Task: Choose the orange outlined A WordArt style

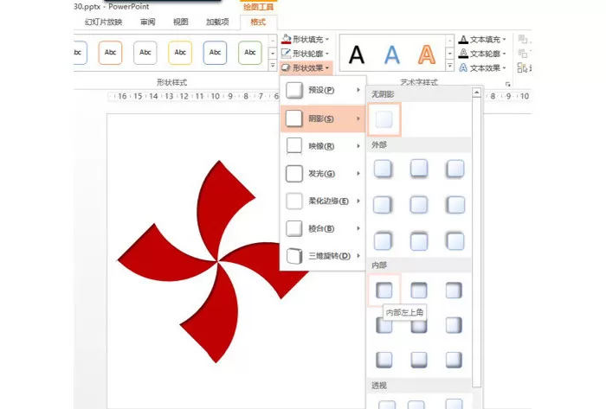Action: click(427, 54)
